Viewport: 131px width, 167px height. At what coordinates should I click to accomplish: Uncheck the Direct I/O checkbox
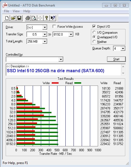94,26
